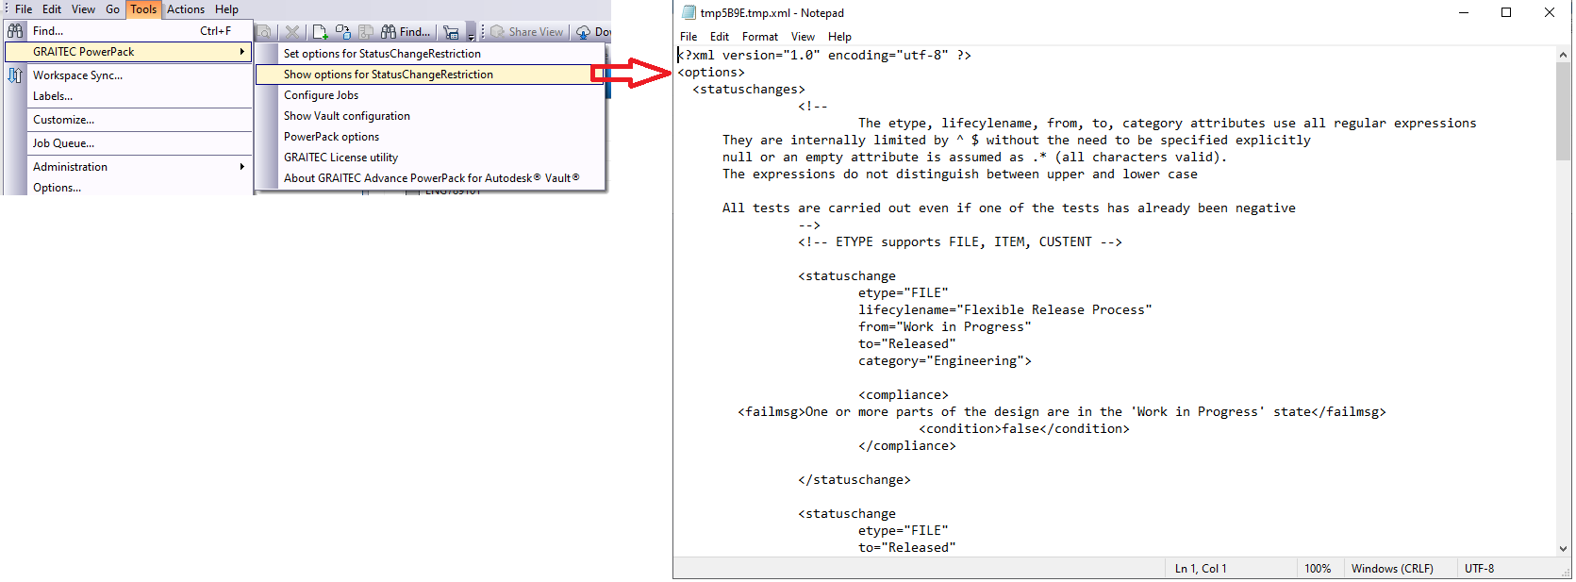
Task: Open About GRAITEC Advance PowerPack entry
Action: [430, 178]
